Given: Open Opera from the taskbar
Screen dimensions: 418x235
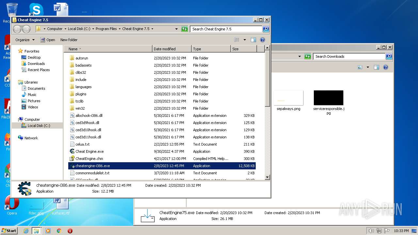Looking at the screenshot, I should pos(70,231).
